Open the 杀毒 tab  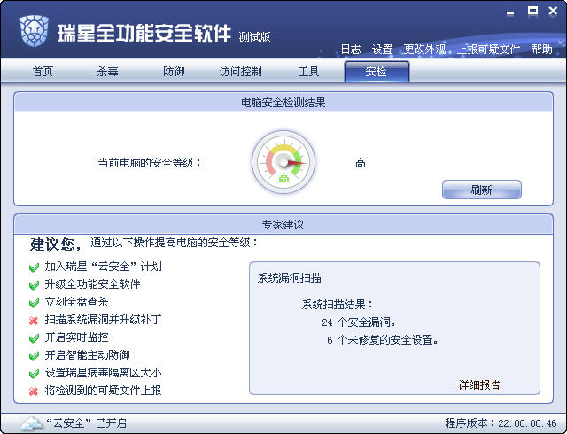point(107,71)
